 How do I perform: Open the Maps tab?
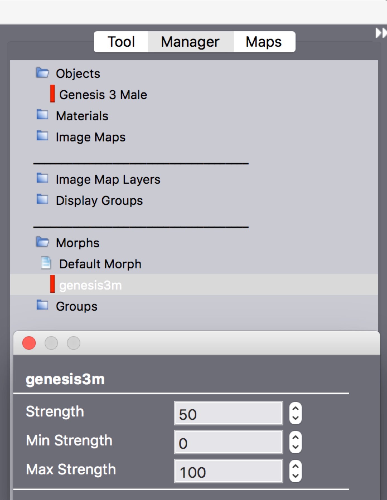263,42
